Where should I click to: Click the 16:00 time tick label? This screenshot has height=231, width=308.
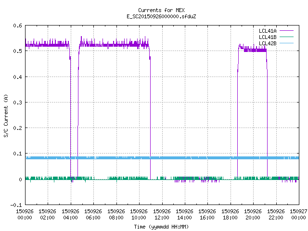207,218
